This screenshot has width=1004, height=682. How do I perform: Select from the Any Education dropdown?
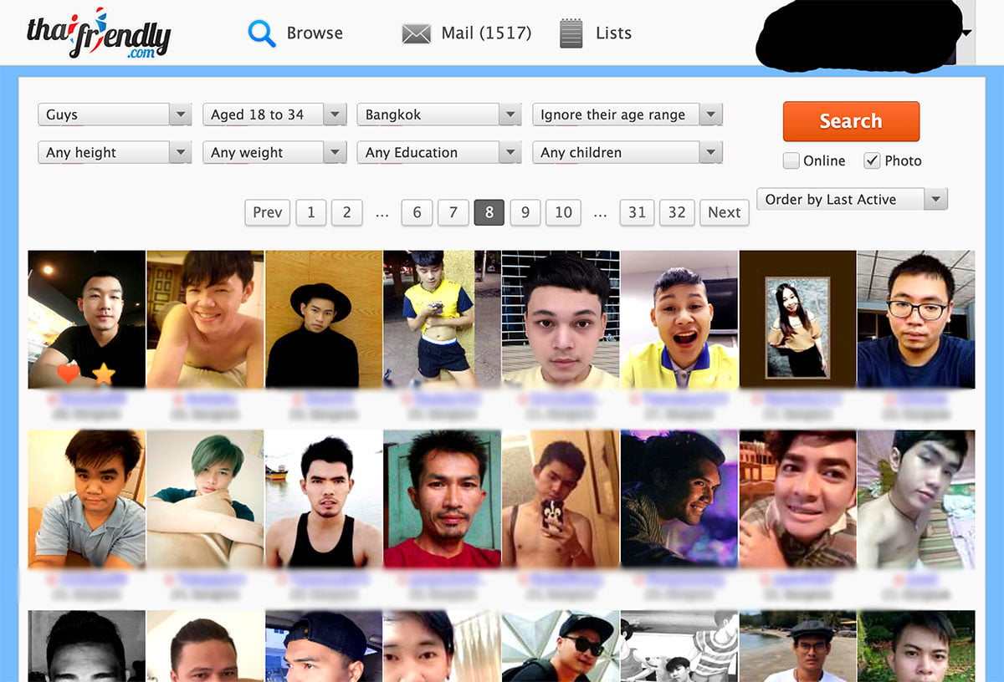tap(439, 152)
